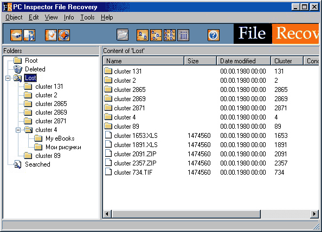Screen dimensions: 322x232
Task: Open the Edit menu
Action: [34, 17]
